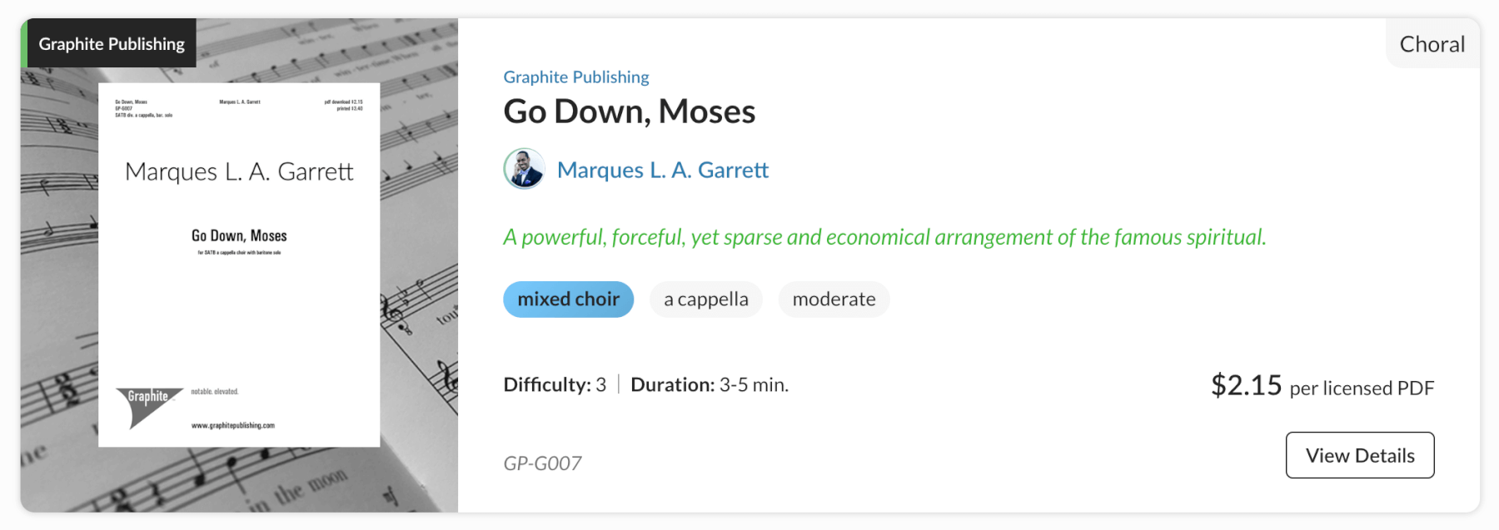
Task: Select the mixed choir tag
Action: [568, 300]
